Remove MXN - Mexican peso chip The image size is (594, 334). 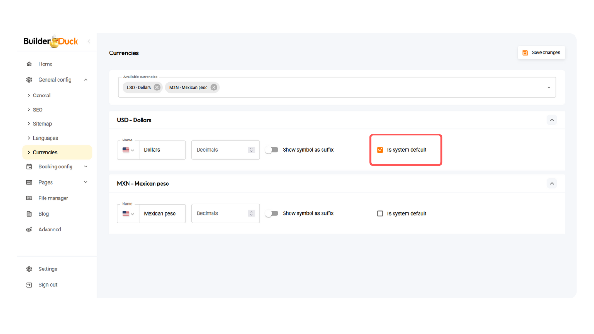[x=213, y=87]
